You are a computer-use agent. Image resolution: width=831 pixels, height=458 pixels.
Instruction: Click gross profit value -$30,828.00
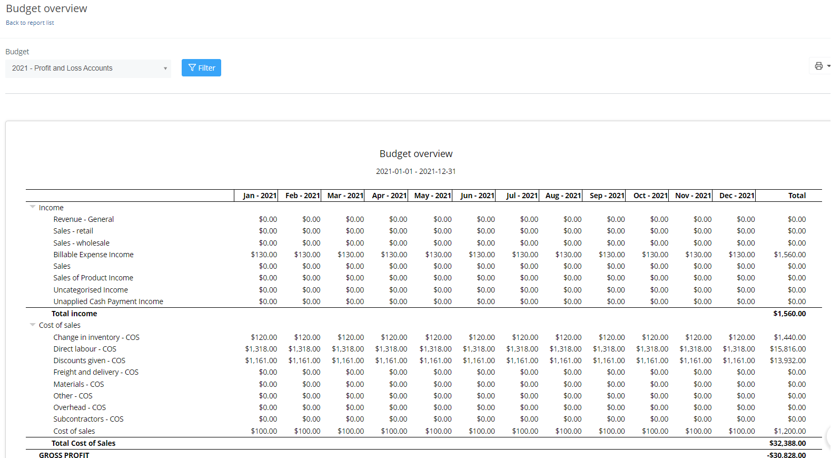tap(786, 455)
